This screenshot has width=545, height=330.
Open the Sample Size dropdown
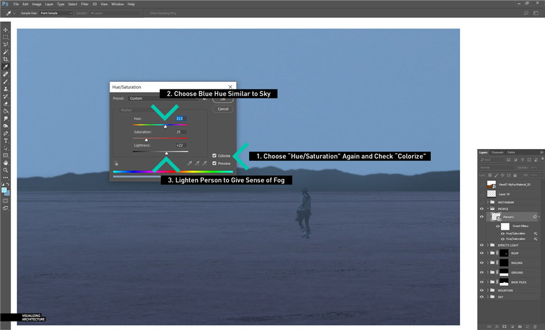57,13
